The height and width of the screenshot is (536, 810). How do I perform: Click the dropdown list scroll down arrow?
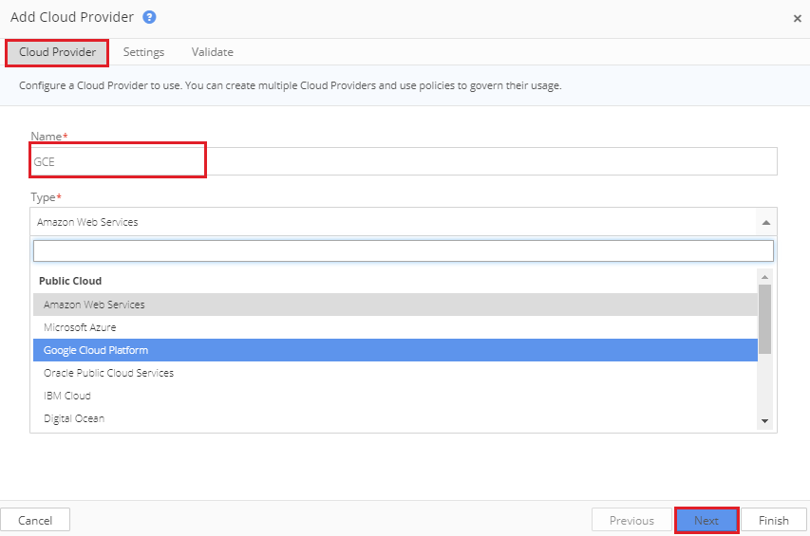(x=765, y=421)
